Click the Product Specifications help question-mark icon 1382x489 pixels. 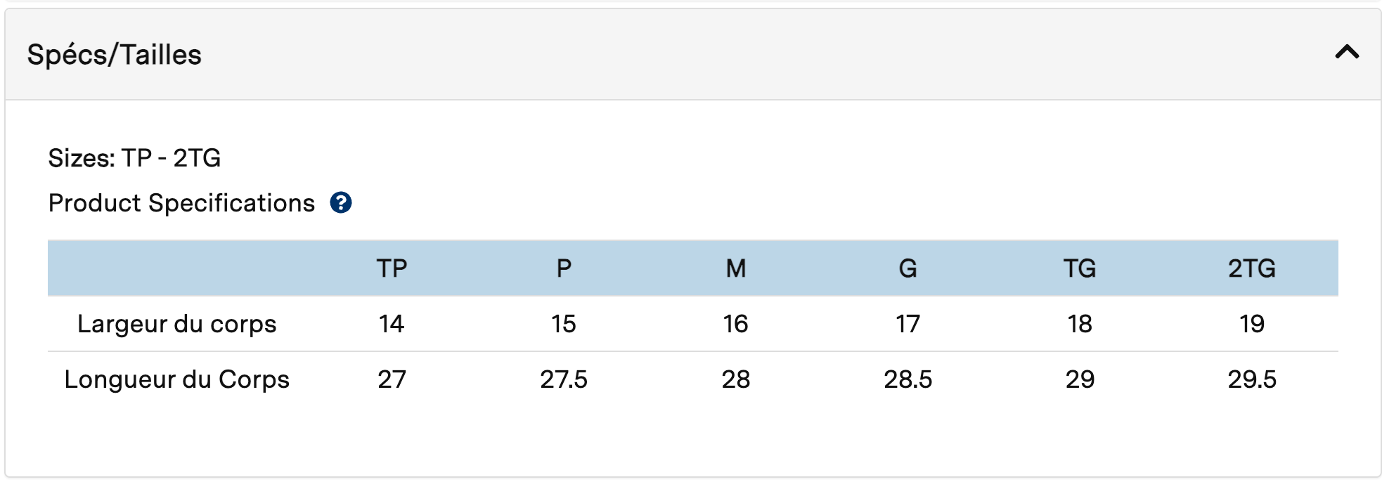coord(341,203)
